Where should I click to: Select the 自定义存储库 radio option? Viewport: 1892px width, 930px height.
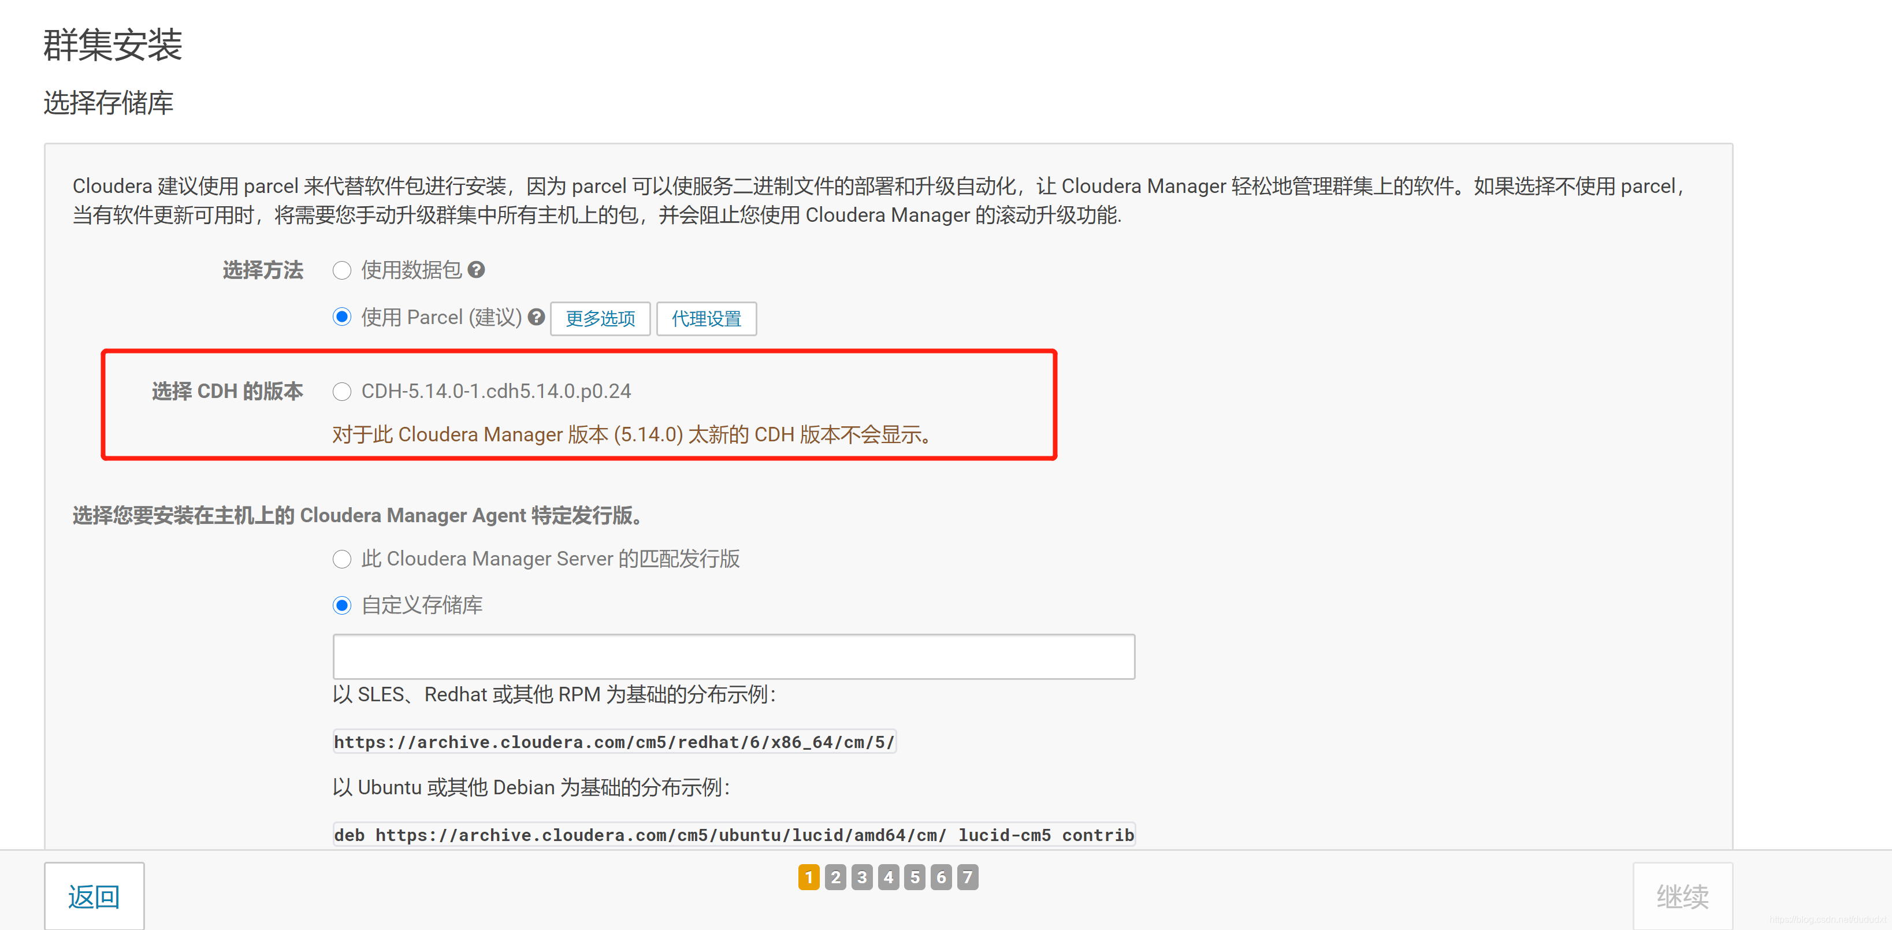(341, 605)
